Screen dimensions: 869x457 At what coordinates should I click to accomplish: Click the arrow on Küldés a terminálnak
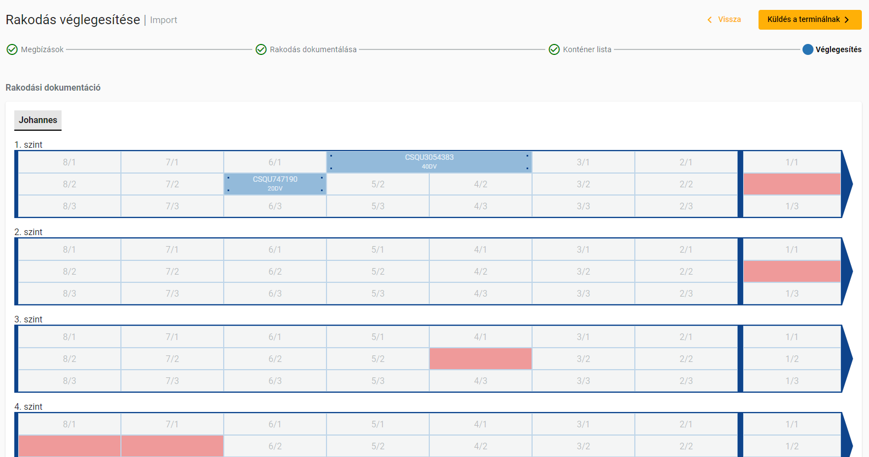coord(847,20)
